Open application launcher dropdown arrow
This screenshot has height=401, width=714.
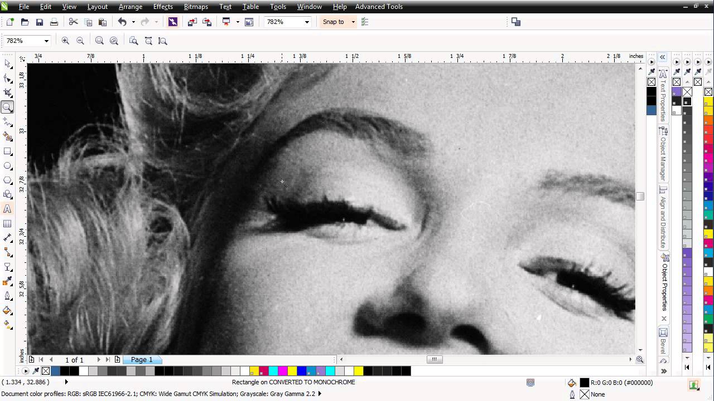[x=238, y=22]
